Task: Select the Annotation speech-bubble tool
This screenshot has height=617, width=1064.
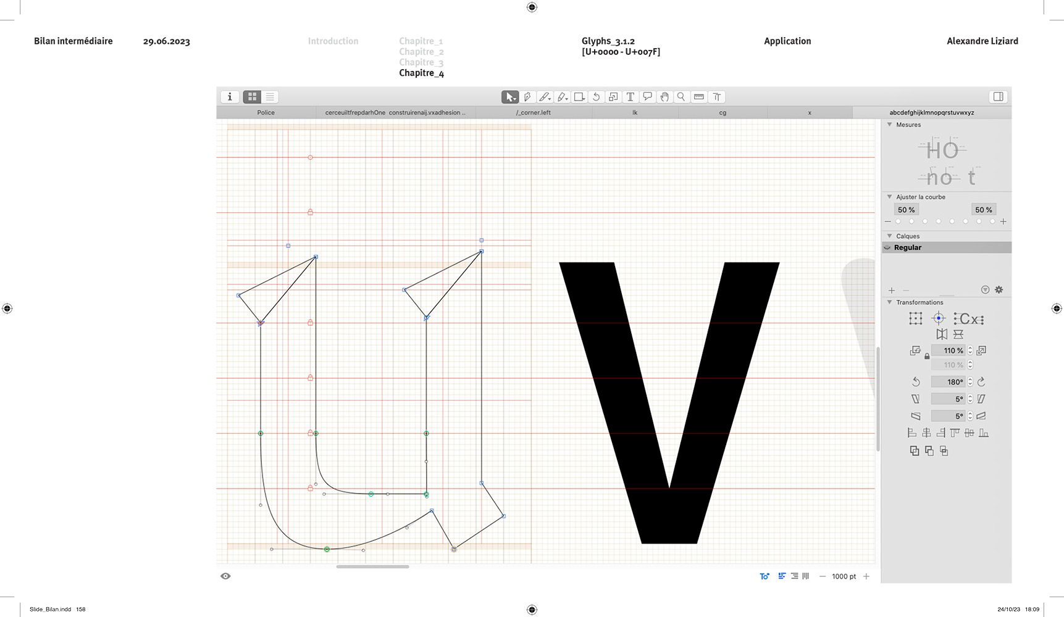Action: (x=647, y=97)
